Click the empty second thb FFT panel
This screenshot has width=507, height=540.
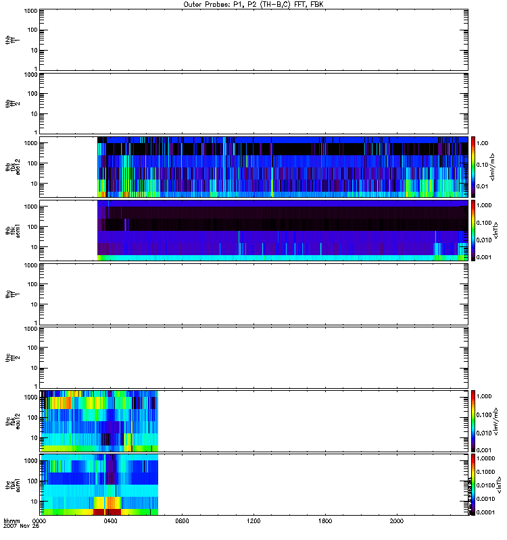tap(254, 103)
